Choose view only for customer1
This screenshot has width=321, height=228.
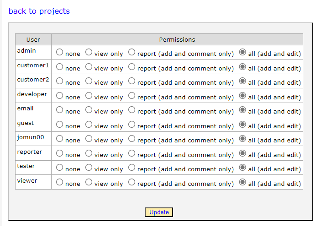coord(89,67)
